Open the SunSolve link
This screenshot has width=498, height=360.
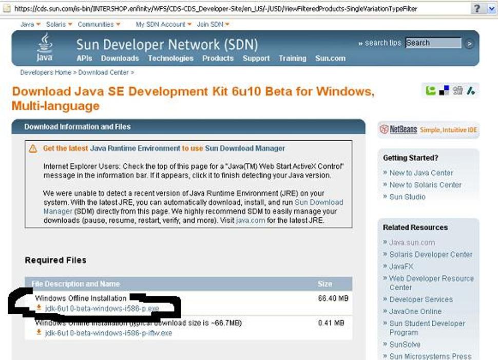point(405,345)
